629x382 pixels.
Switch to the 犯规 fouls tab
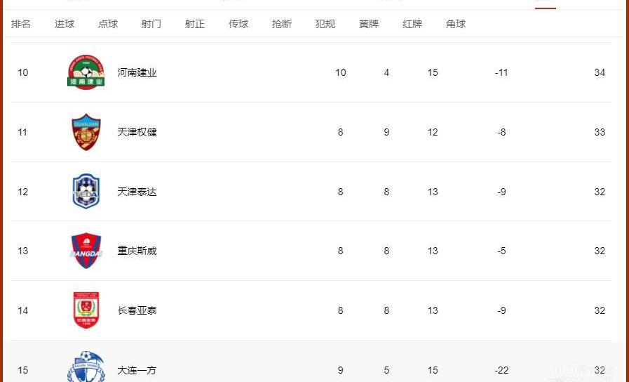(x=325, y=24)
